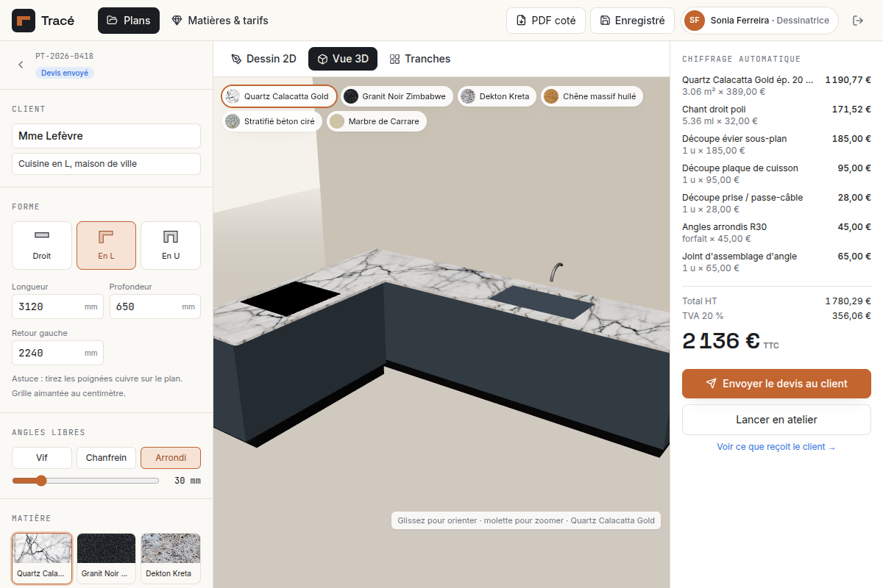Select the En U shape
Screen dimensions: 883x588
[171, 245]
